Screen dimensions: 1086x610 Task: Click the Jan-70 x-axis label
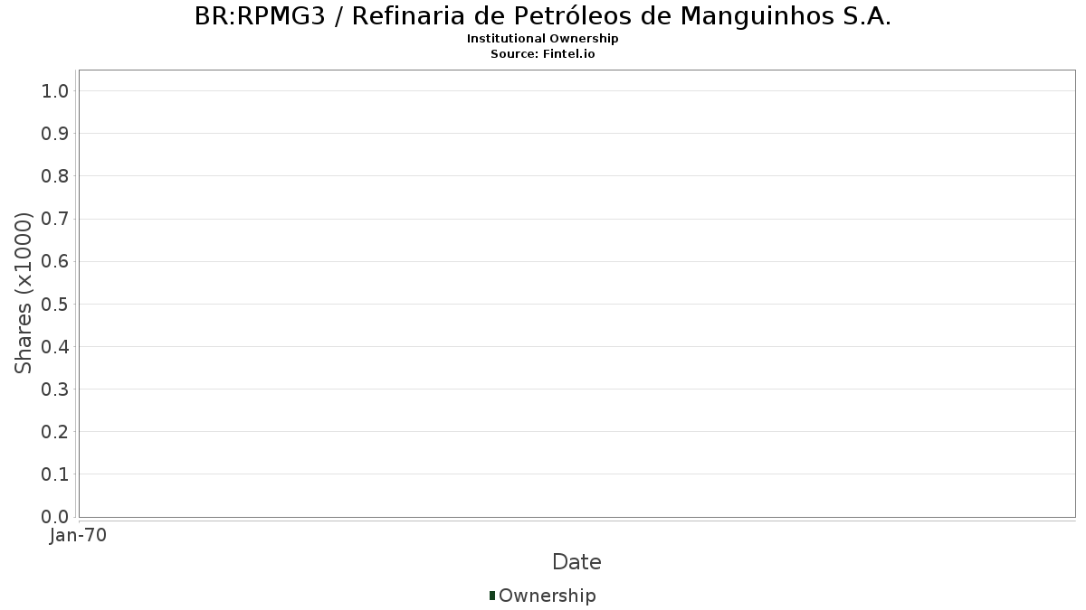pos(79,536)
